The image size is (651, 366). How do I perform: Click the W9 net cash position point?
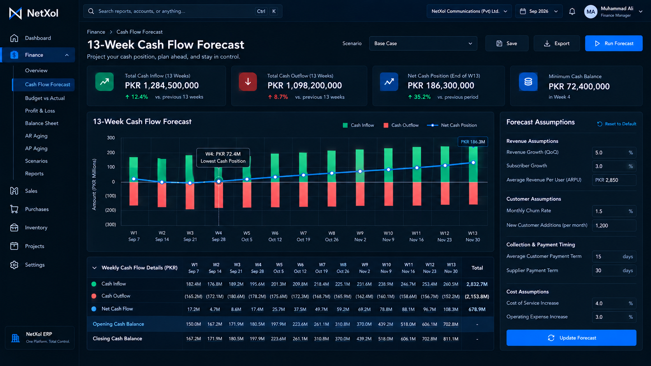pos(360,171)
